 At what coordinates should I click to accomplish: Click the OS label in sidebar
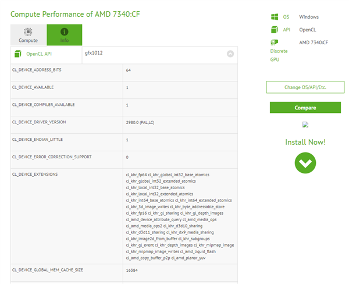pyautogui.click(x=286, y=17)
